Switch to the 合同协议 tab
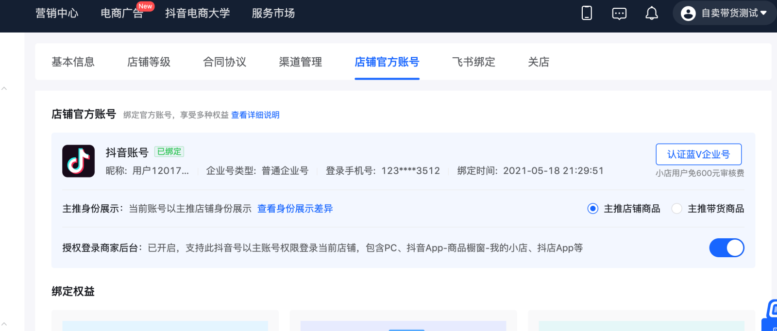The image size is (777, 331). tap(224, 62)
